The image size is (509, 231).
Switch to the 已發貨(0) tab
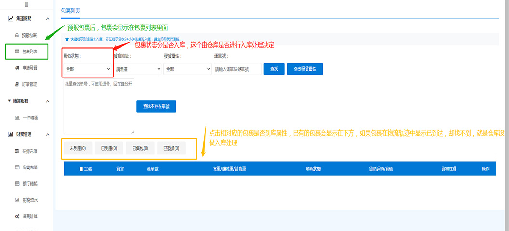(171, 148)
